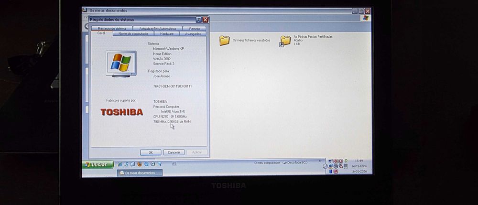Select the Os meus ficheiros recebidos folder
The image size is (478, 205).
[x=245, y=40]
